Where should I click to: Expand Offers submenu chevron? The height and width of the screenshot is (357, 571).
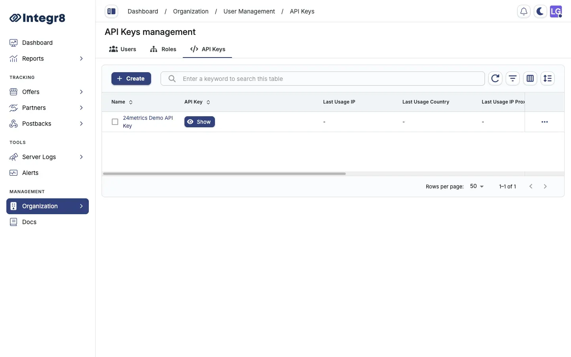(81, 92)
